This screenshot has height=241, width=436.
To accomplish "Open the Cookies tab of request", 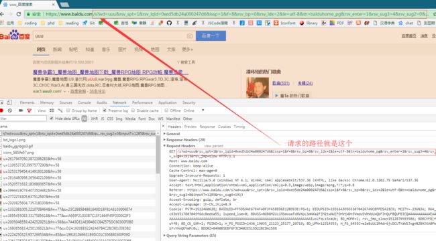I will (x=225, y=127).
